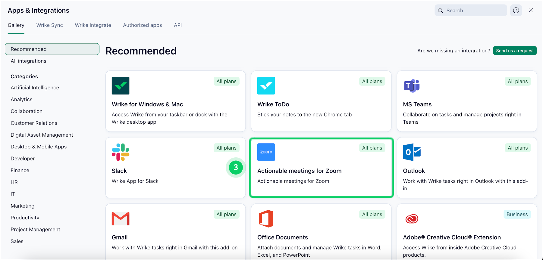The width and height of the screenshot is (543, 260).
Task: Choose the Artificial Intelligence category
Action: [35, 88]
